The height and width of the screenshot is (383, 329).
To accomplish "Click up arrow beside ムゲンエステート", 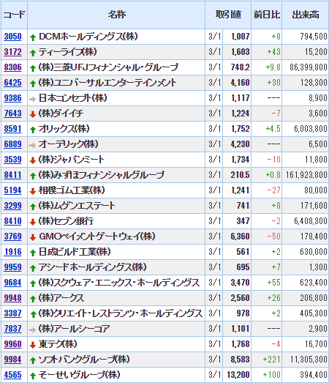I will pos(33,207).
